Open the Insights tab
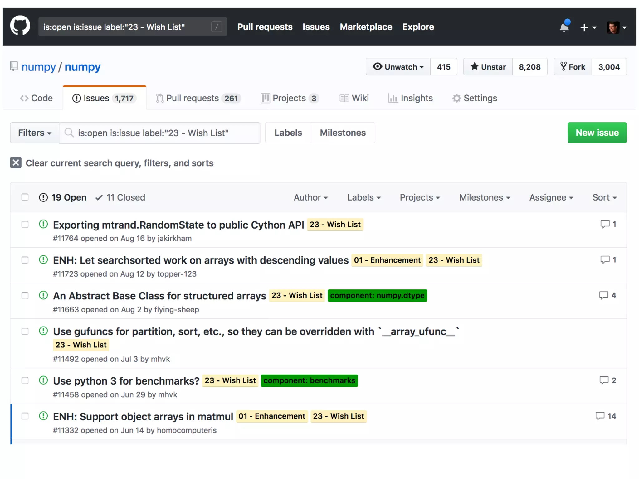The width and height of the screenshot is (639, 479). tap(411, 98)
